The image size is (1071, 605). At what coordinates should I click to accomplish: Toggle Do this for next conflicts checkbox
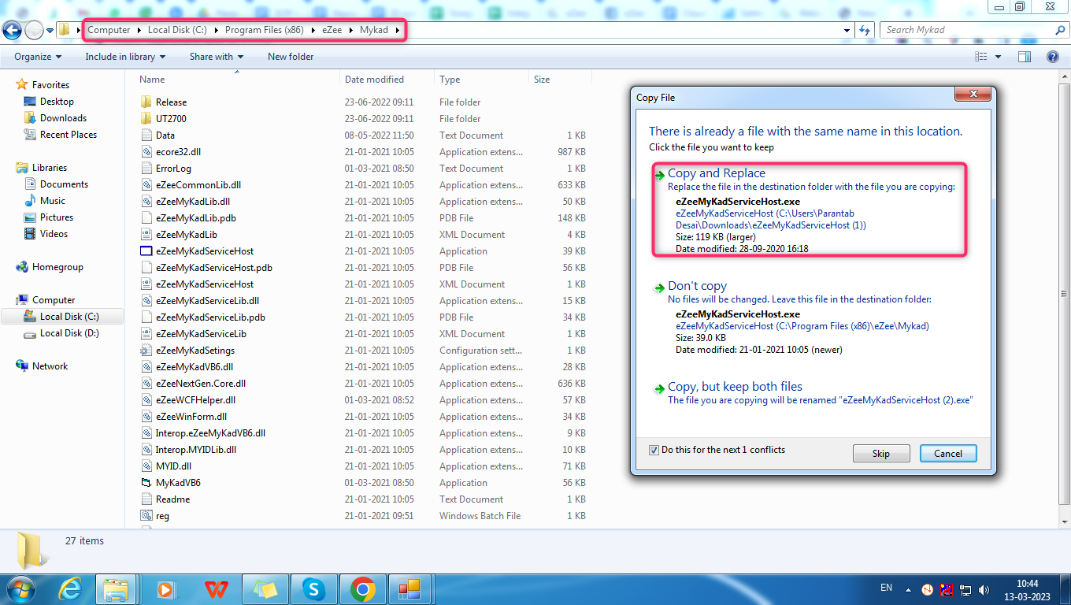(x=654, y=450)
